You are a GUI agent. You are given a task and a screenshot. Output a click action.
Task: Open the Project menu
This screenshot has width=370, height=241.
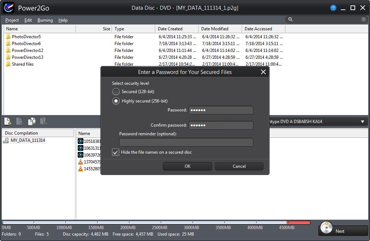point(12,20)
